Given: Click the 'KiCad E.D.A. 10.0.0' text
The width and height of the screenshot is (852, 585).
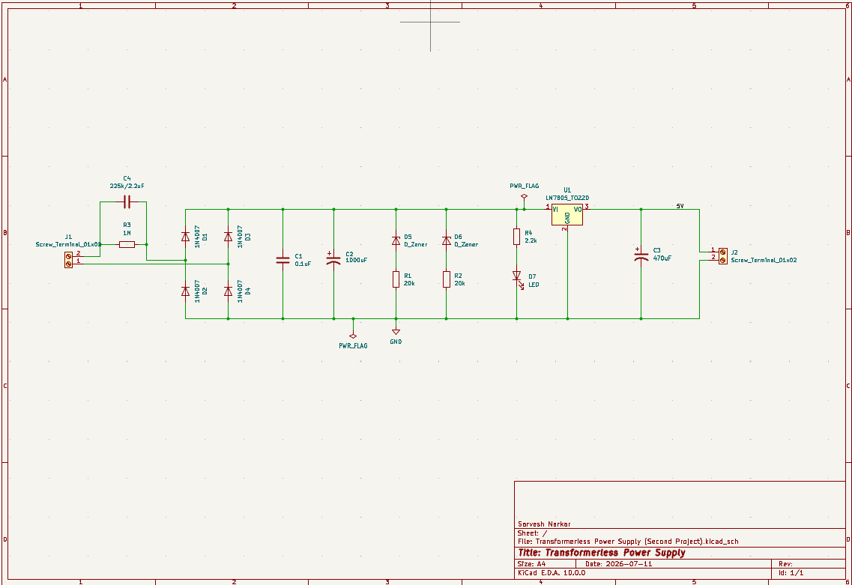Looking at the screenshot, I should click(x=552, y=572).
